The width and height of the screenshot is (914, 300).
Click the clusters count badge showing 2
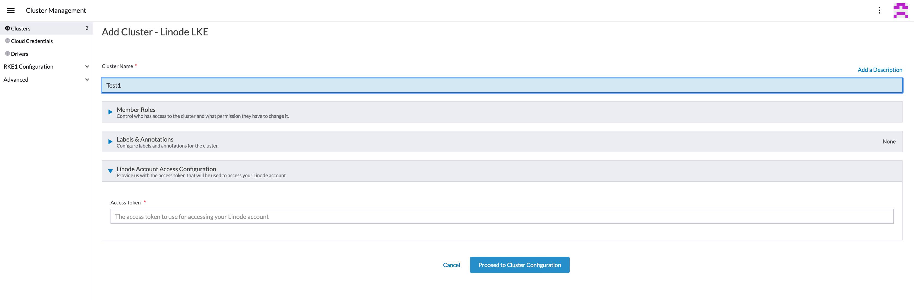click(x=87, y=28)
